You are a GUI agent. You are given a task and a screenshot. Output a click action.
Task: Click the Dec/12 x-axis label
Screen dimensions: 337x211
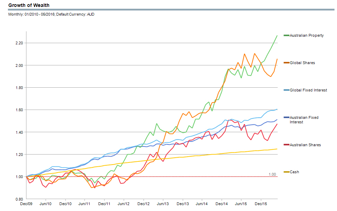pyautogui.click(x=144, y=204)
